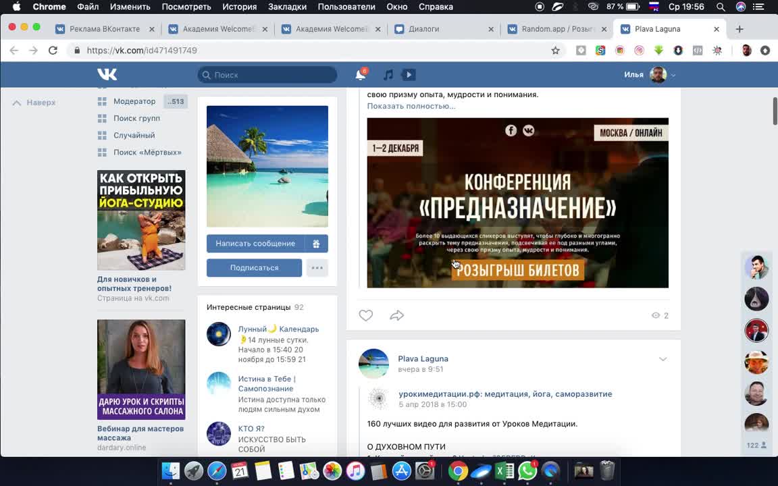778x486 pixels.
Task: Send a gift via icon beside message button
Action: [x=316, y=243]
